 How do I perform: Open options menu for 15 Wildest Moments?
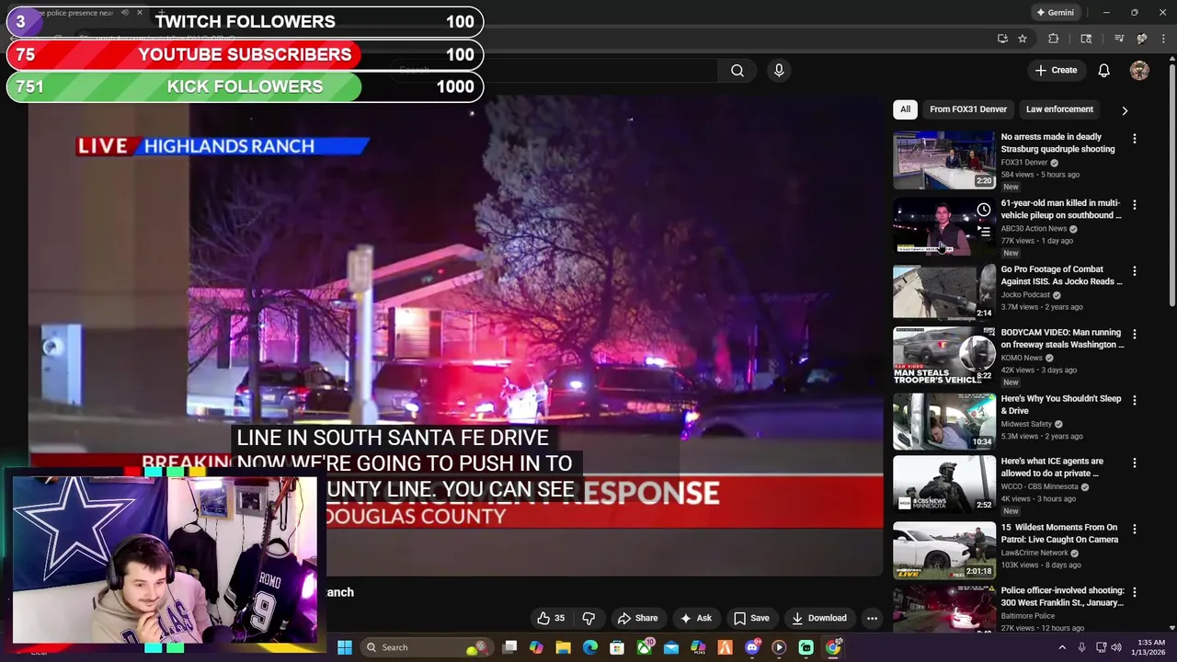(x=1134, y=529)
